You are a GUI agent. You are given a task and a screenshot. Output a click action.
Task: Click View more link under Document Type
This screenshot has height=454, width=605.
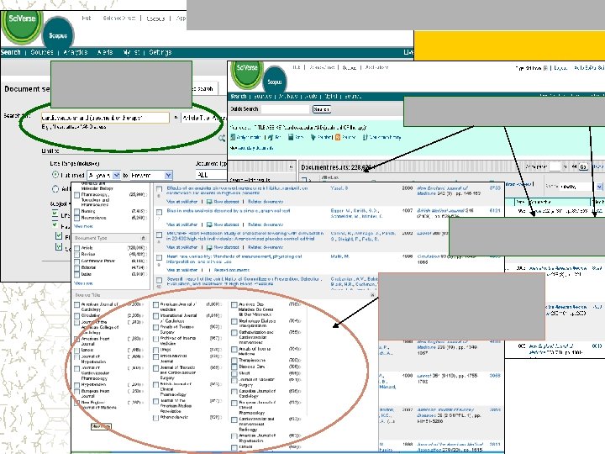point(83,283)
